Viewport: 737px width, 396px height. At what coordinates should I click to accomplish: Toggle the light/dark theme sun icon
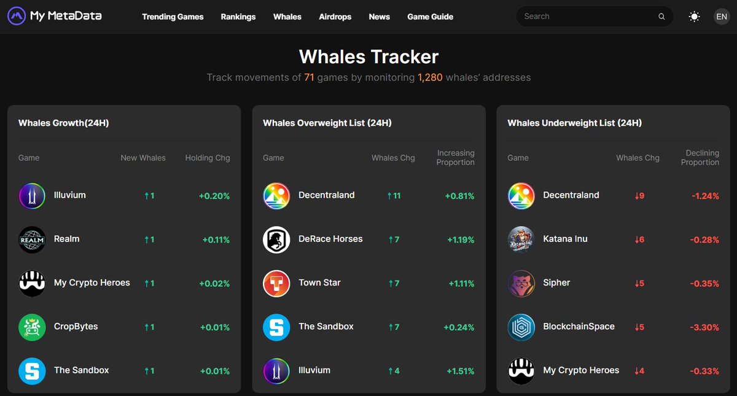click(x=695, y=17)
